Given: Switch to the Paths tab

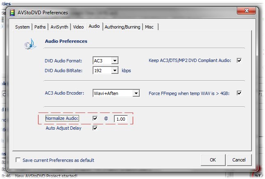Looking at the screenshot, I should click(40, 27).
